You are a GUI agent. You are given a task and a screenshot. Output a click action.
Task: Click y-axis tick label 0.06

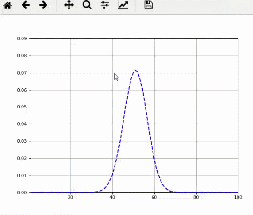click(22, 90)
